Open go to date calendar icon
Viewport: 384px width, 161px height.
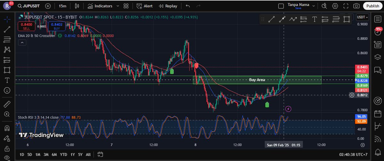[100, 154]
